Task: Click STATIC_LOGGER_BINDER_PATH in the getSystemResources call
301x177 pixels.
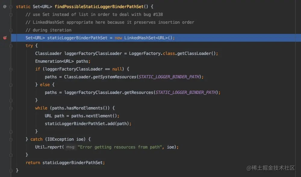Action: [x=169, y=77]
